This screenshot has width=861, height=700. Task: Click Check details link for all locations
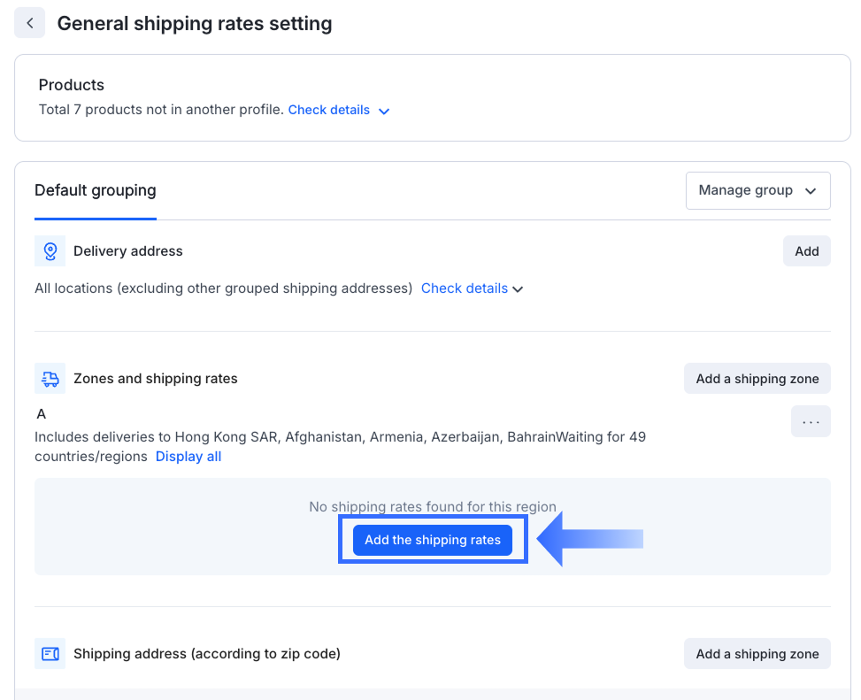[464, 288]
